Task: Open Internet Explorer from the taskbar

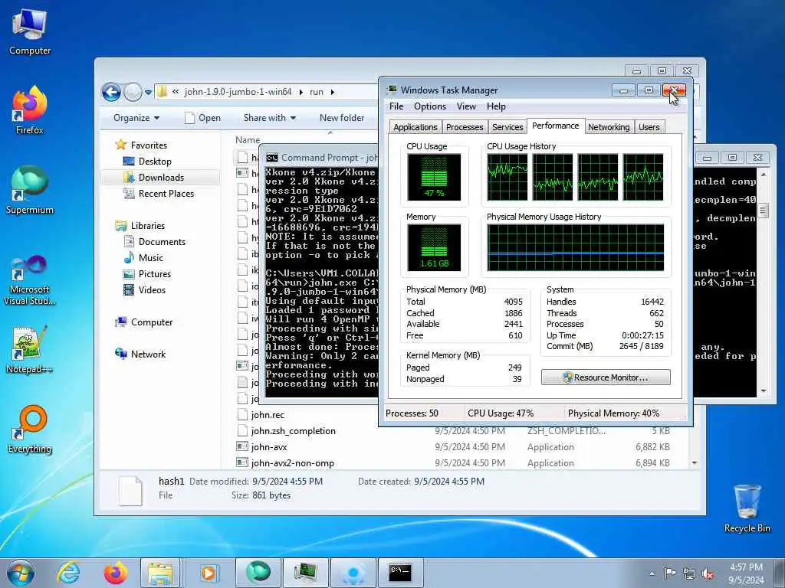Action: [x=68, y=573]
